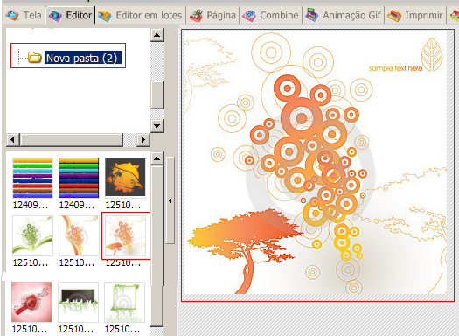Screen dimensions: 459x336
Task: Open the Imprimir printer icon
Action: [394, 15]
